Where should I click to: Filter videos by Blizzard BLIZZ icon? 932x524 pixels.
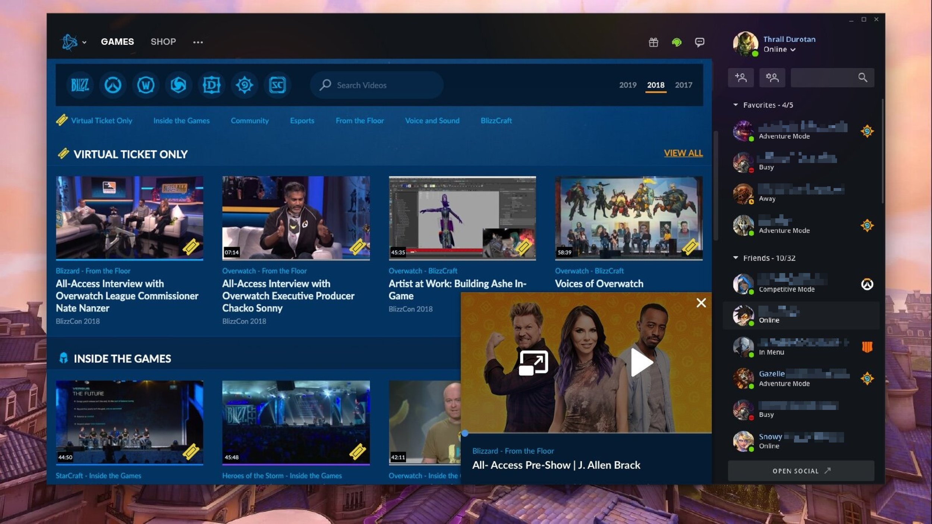pyautogui.click(x=80, y=85)
